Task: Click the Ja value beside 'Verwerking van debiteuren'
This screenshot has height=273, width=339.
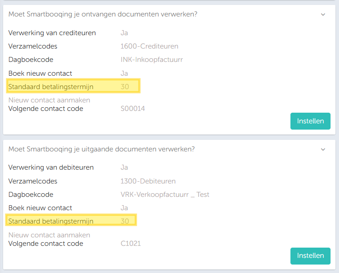Action: [x=124, y=167]
